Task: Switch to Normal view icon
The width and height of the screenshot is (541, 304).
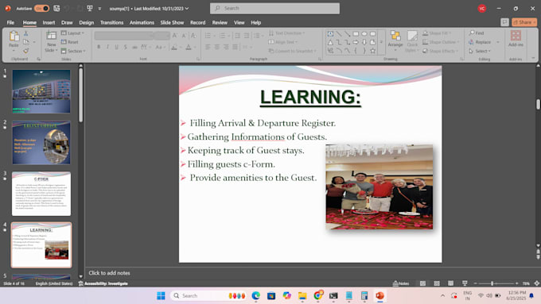Action: (x=422, y=283)
